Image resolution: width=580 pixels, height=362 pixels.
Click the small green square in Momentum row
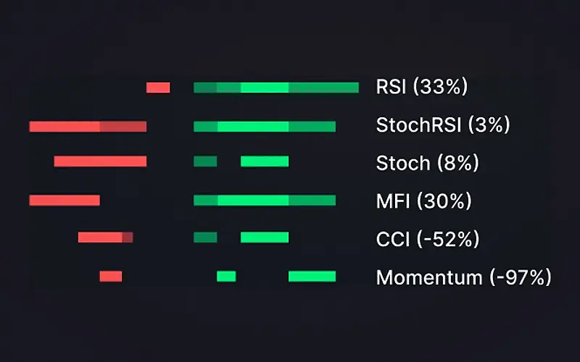[226, 277]
